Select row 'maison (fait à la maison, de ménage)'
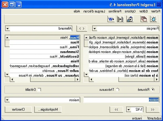Screen dimensions: 163x121 pos(124,66)
